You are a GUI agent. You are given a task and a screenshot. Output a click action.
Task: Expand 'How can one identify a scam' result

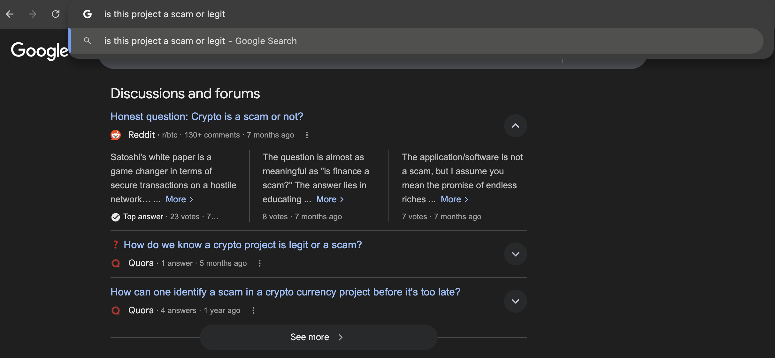(x=516, y=301)
